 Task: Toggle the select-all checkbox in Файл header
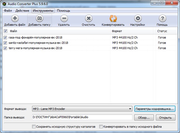tap(5, 31)
